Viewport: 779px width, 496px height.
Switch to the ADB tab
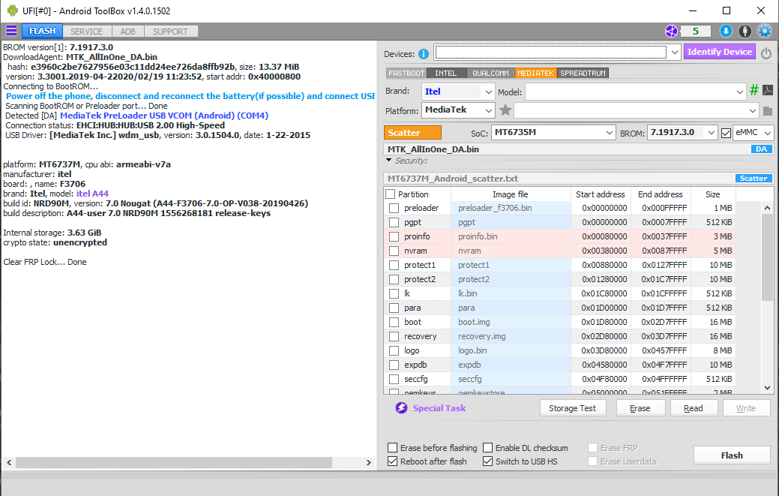pos(127,32)
